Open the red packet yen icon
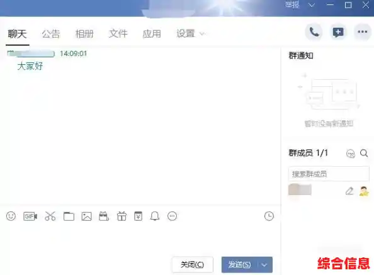The height and width of the screenshot is (275, 374). tap(139, 216)
